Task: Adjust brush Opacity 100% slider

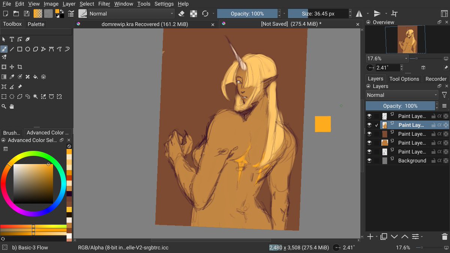Action: 247,13
